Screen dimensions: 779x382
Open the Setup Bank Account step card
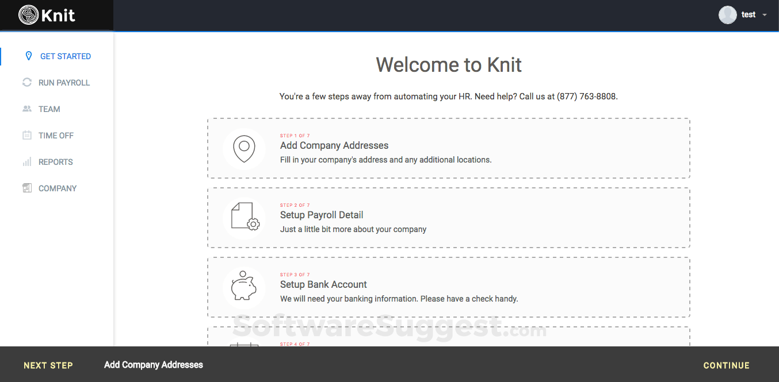coord(448,287)
